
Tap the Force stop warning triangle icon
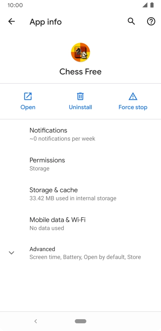[133, 96]
